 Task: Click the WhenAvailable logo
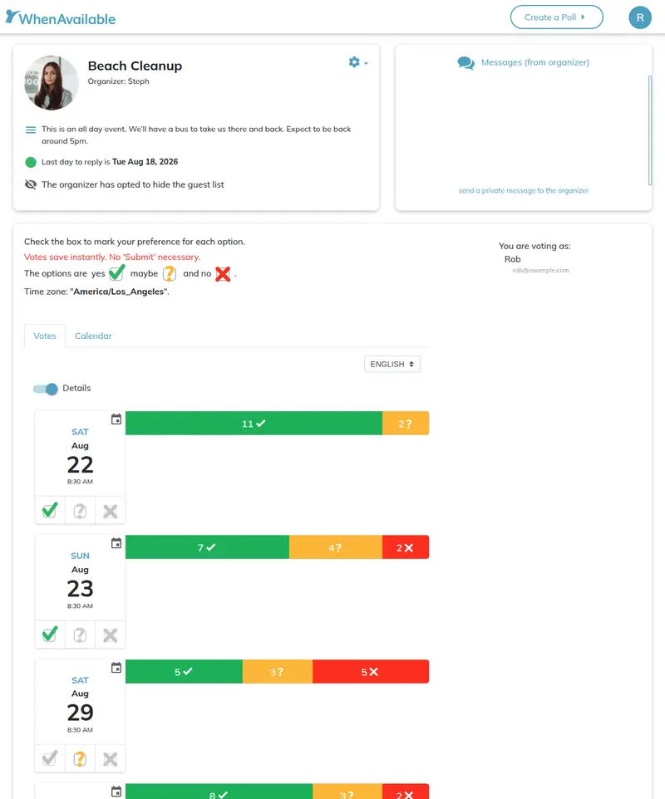(61, 17)
